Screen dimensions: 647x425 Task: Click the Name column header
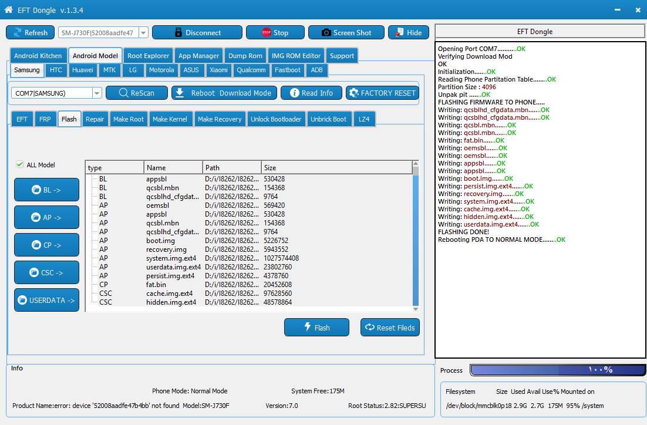click(173, 167)
